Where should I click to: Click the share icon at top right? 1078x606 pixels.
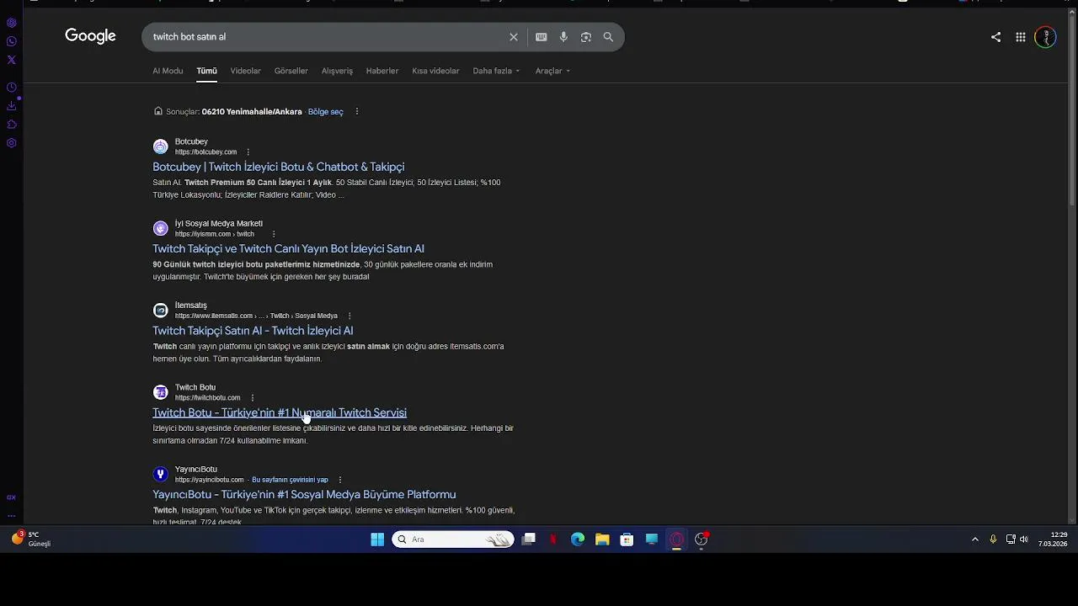click(995, 37)
